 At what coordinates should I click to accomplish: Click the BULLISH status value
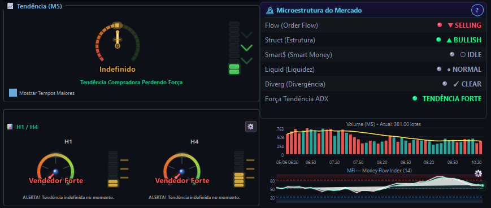tap(464, 40)
